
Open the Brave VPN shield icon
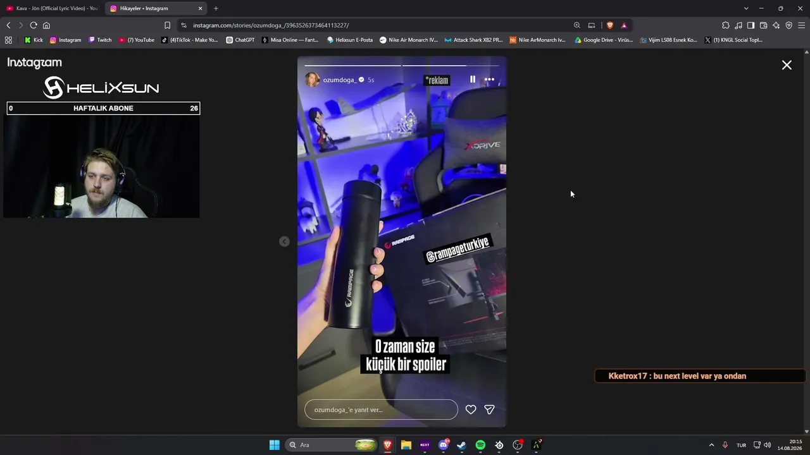(788, 25)
